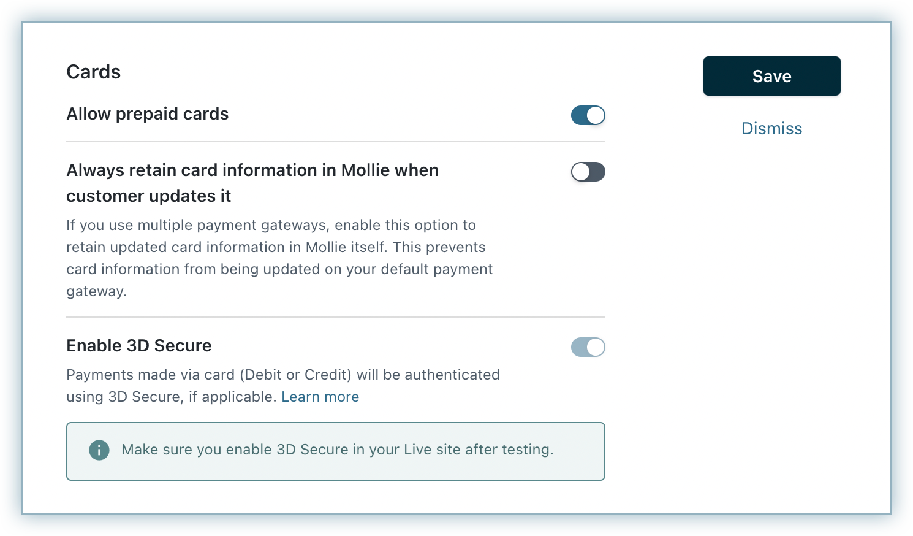Click the divider line below Allow prepaid cards
The image size is (913, 536).
tap(336, 142)
